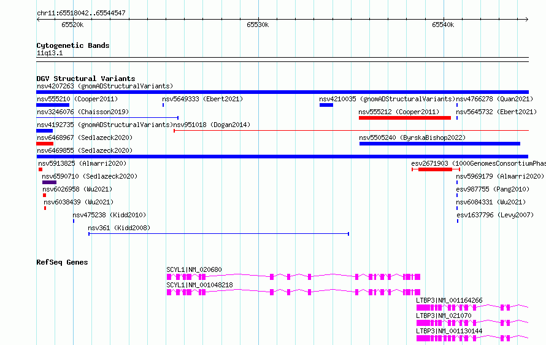Screen dimensions: 546x345
Task: Select the nsv3246076 (Chaisson2019) label
Action: pyautogui.click(x=83, y=112)
